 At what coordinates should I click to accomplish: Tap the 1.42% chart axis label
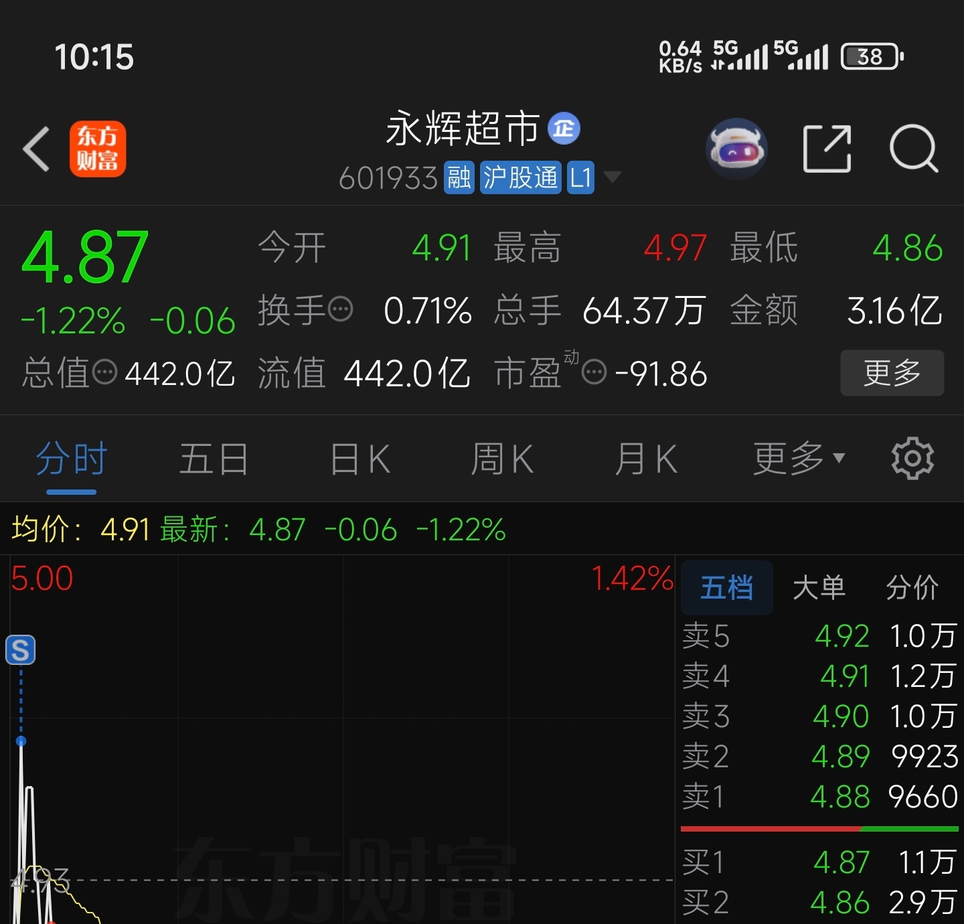pyautogui.click(x=632, y=579)
